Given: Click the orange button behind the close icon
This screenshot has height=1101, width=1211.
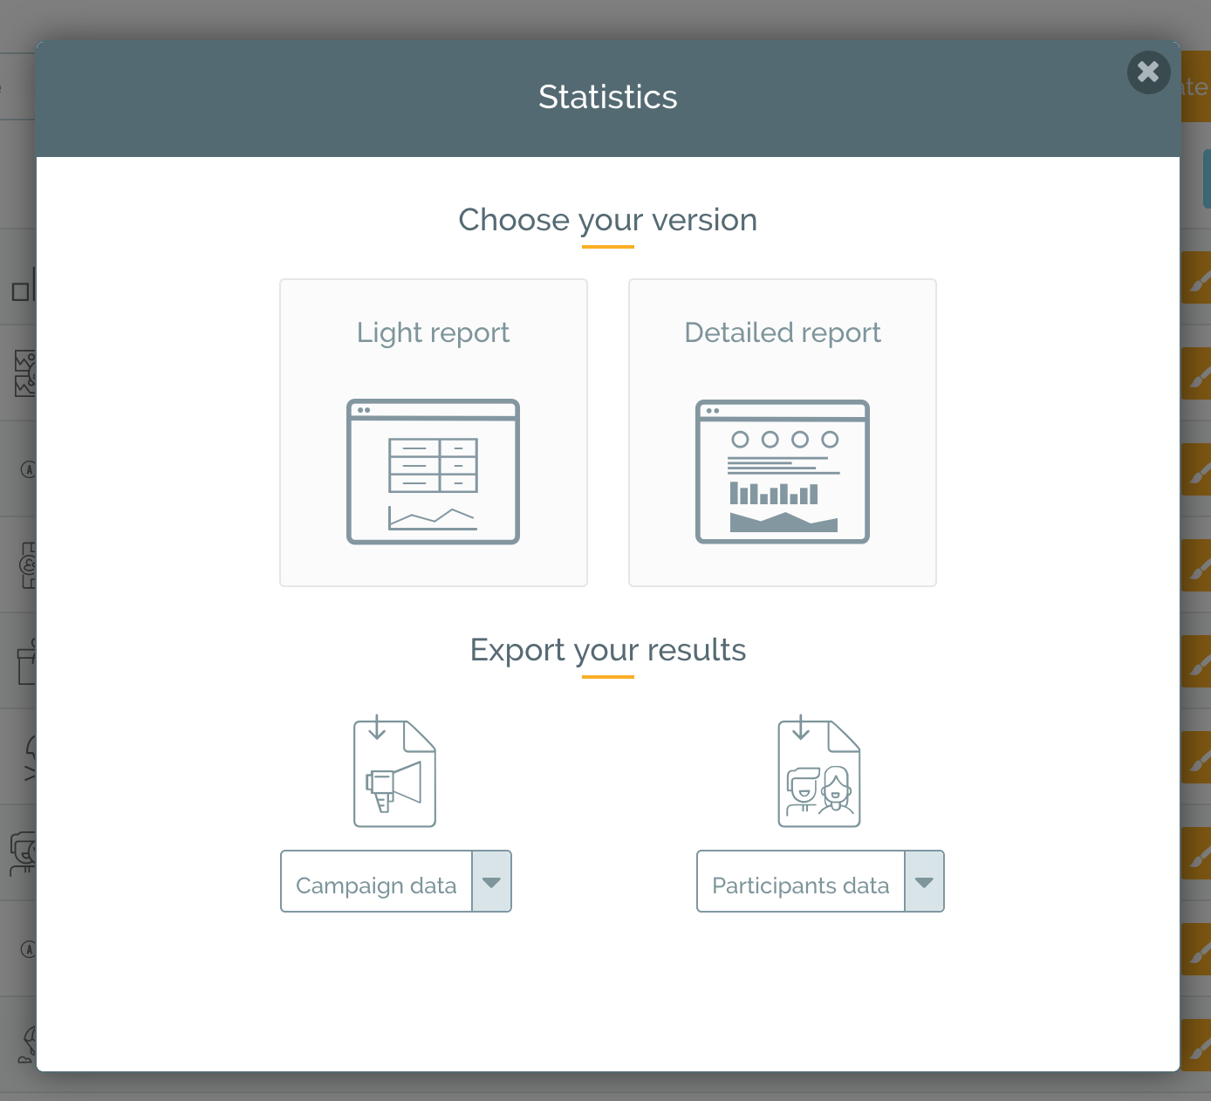Looking at the screenshot, I should (x=1194, y=87).
